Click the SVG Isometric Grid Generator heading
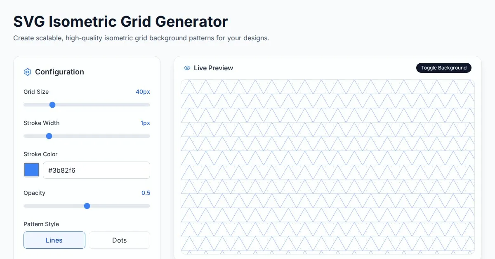 (x=120, y=21)
